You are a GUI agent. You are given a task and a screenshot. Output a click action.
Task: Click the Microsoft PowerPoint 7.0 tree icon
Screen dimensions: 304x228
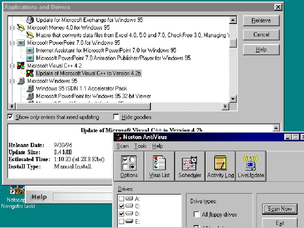21,43
